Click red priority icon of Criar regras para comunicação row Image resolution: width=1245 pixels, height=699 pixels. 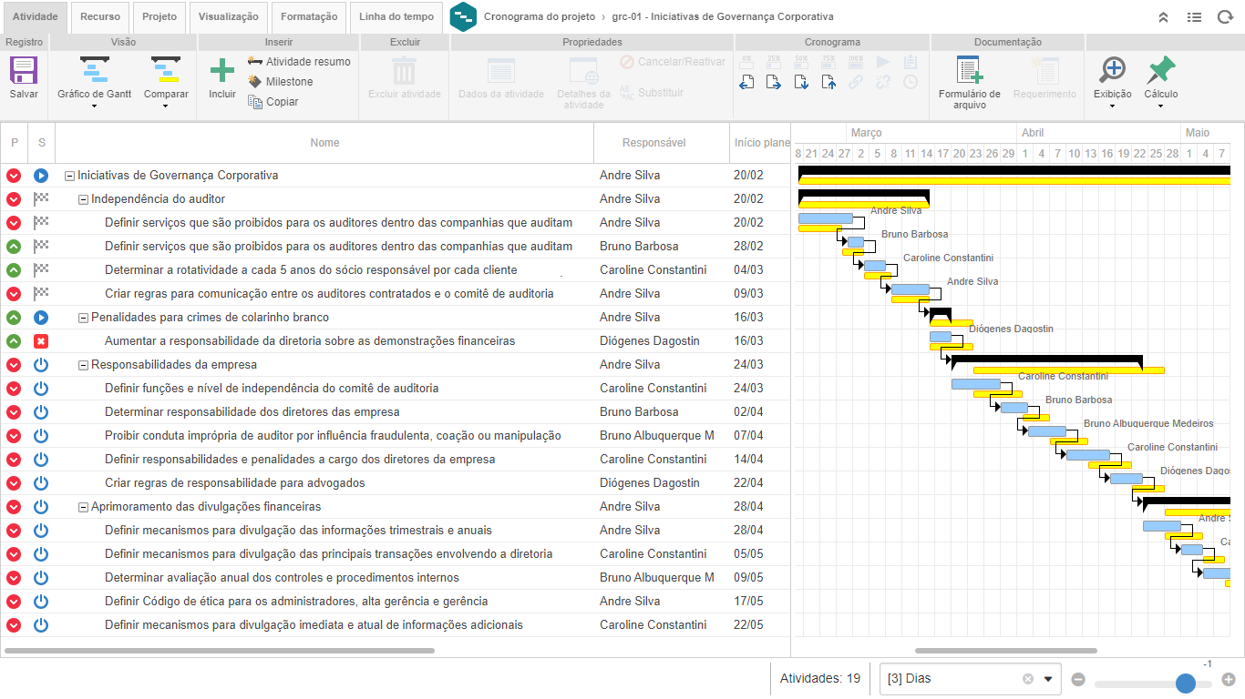tap(14, 294)
